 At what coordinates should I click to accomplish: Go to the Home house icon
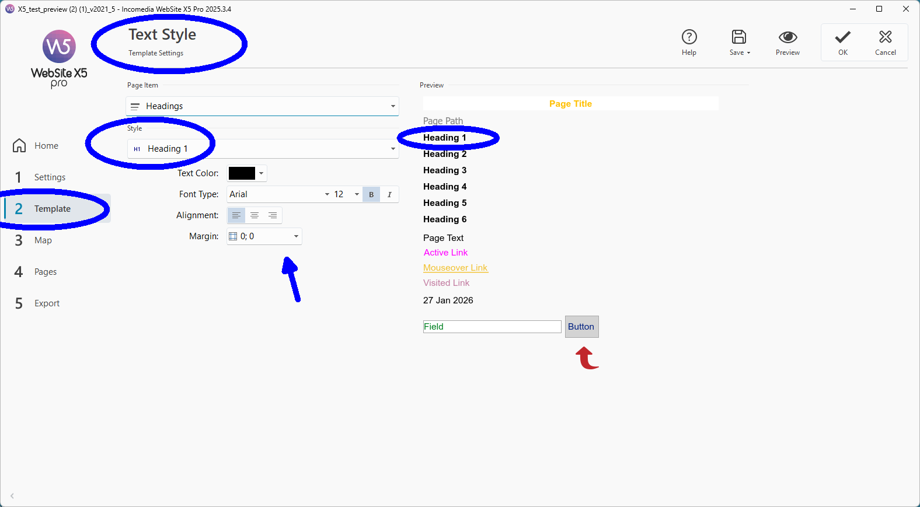click(x=19, y=146)
